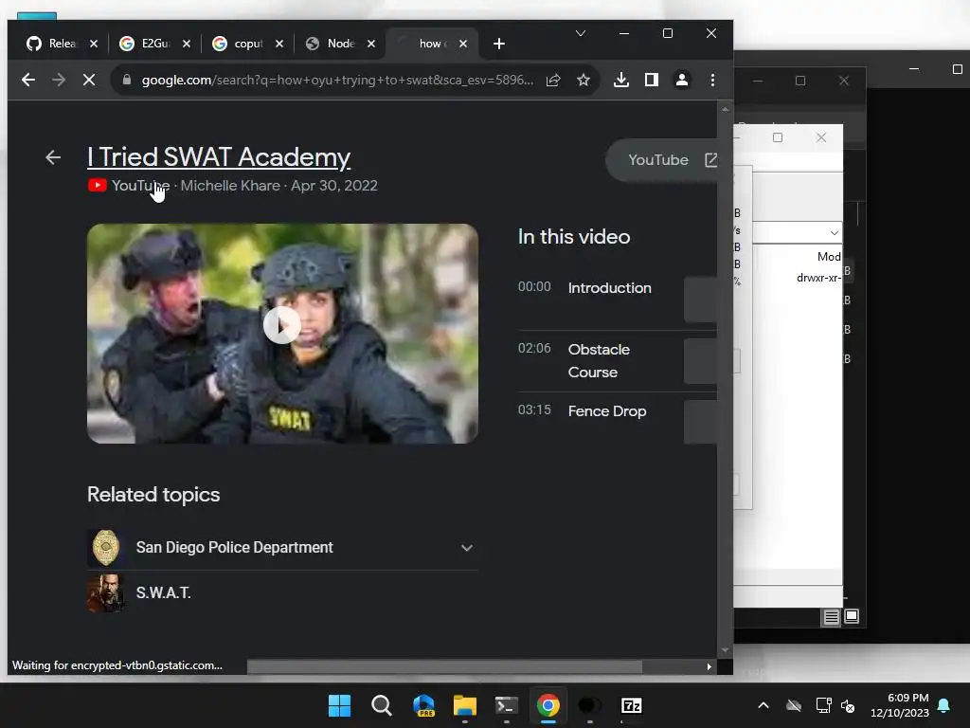The height and width of the screenshot is (728, 970).
Task: Go back using Chrome's back arrow
Action: point(27,80)
